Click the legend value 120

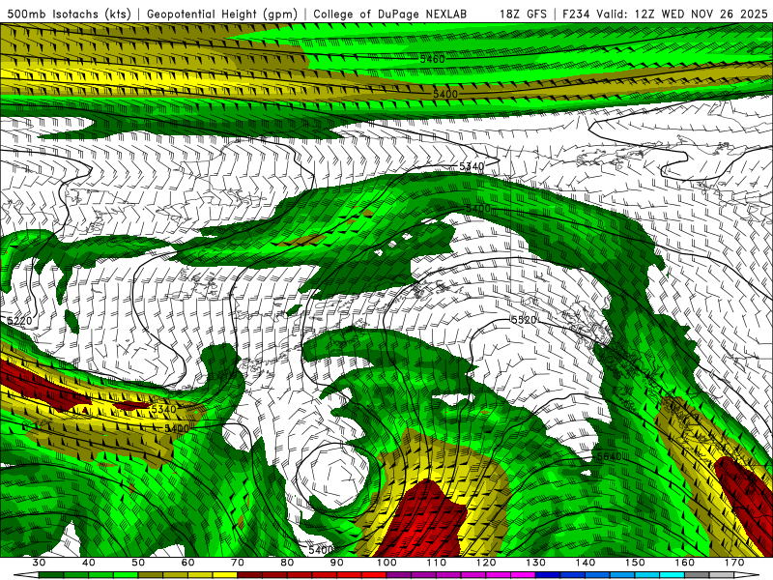pos(486,563)
